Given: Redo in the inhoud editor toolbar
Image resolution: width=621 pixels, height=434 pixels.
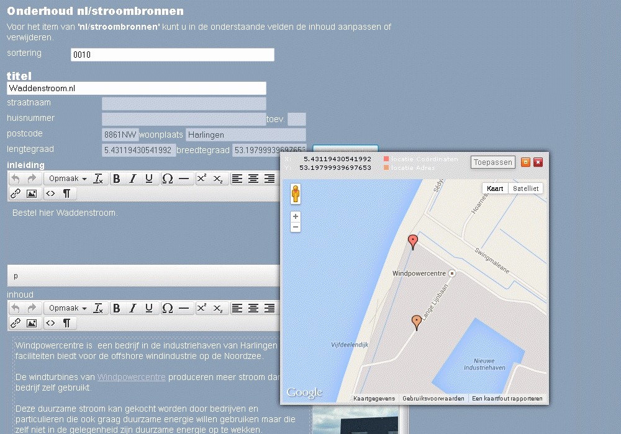Looking at the screenshot, I should point(32,308).
